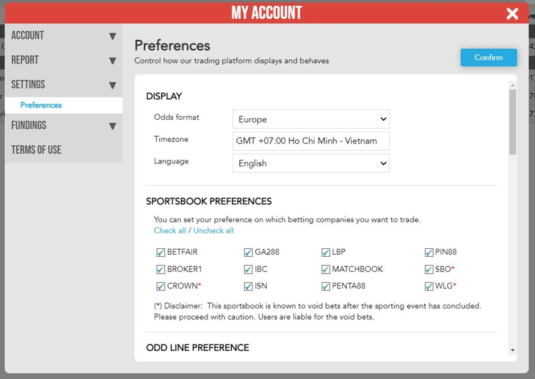Image resolution: width=535 pixels, height=379 pixels.
Task: Expand the ACCOUNT sidebar section
Action: pyautogui.click(x=64, y=35)
